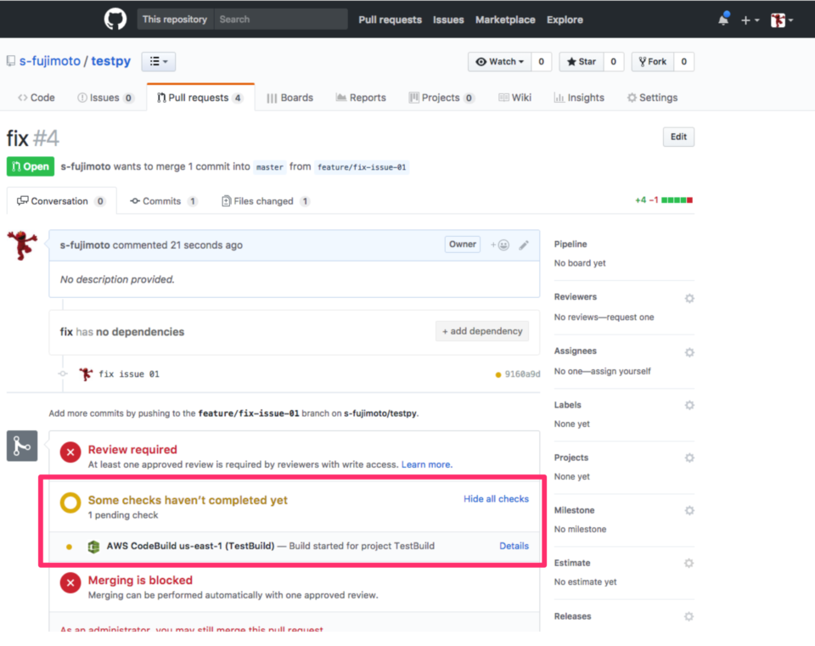This screenshot has width=815, height=646.
Task: Click the yellow pending status dot on commit
Action: click(x=496, y=374)
